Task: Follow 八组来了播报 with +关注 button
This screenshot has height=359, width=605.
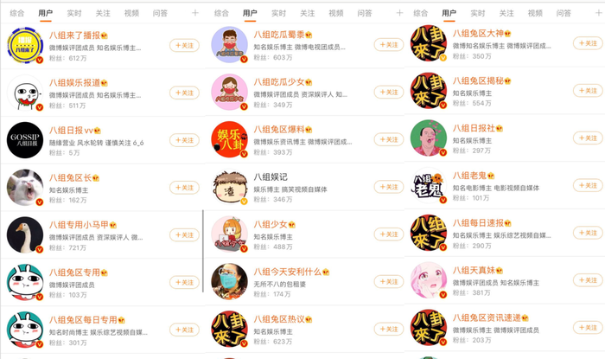Action: click(x=184, y=46)
